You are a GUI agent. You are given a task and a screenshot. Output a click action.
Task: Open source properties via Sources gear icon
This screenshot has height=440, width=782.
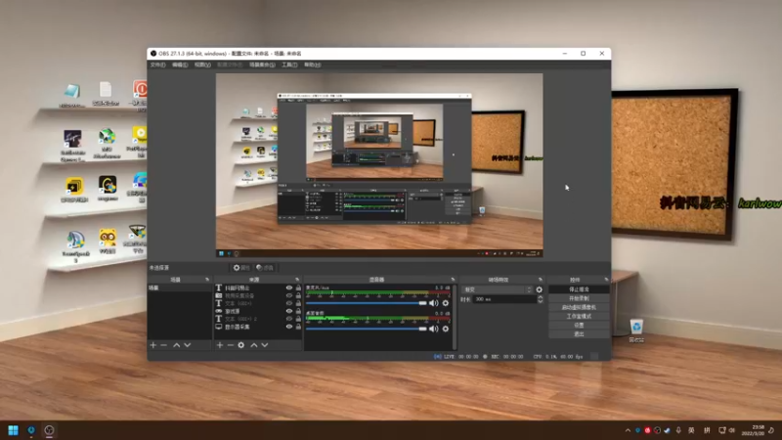tap(240, 345)
